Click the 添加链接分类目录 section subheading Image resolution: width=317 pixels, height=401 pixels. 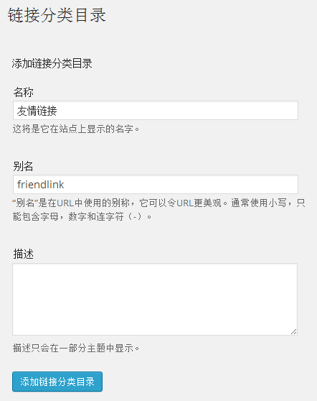(52, 63)
